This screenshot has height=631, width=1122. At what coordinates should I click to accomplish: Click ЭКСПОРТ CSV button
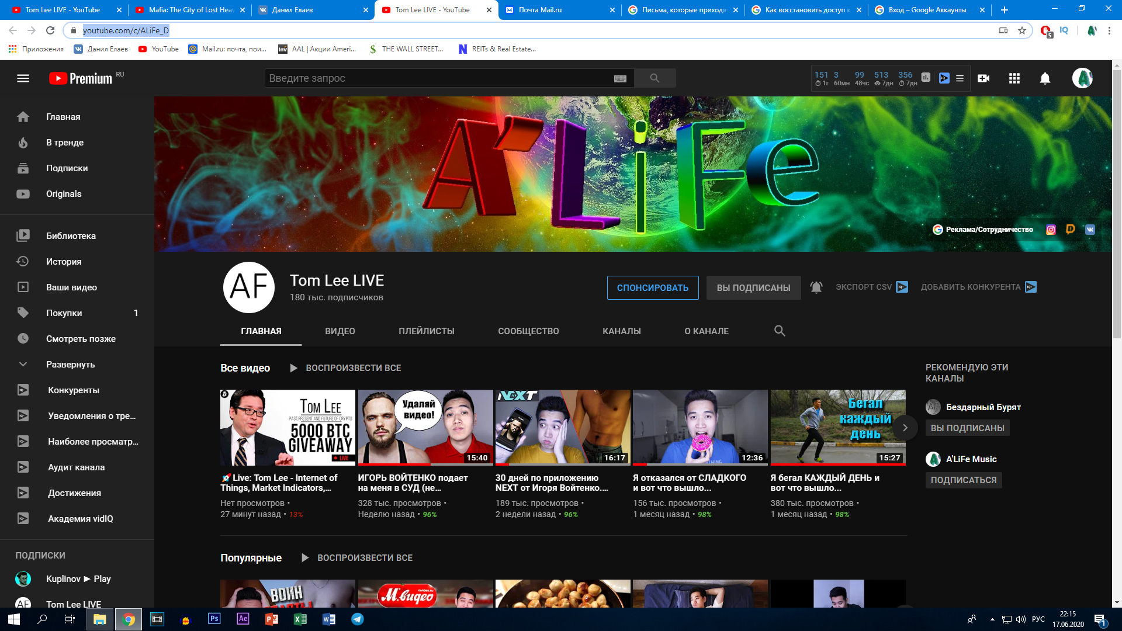pyautogui.click(x=871, y=287)
